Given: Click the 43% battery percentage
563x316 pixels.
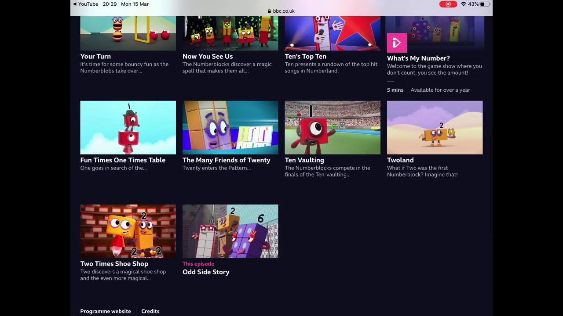Looking at the screenshot, I should (473, 4).
